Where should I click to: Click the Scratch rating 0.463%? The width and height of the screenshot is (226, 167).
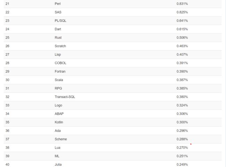(x=182, y=46)
